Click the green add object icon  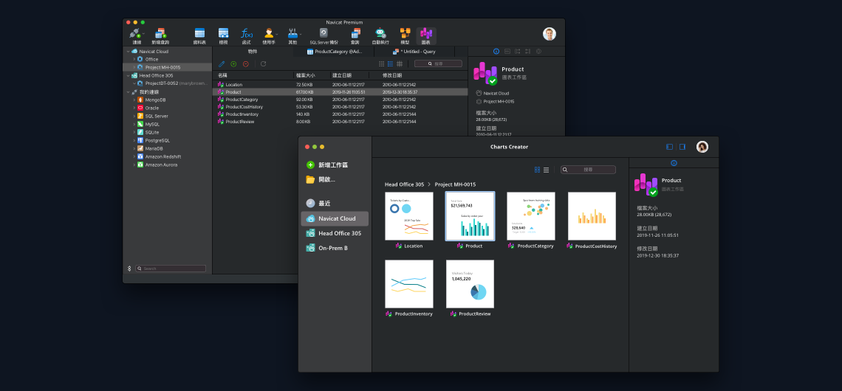click(233, 64)
